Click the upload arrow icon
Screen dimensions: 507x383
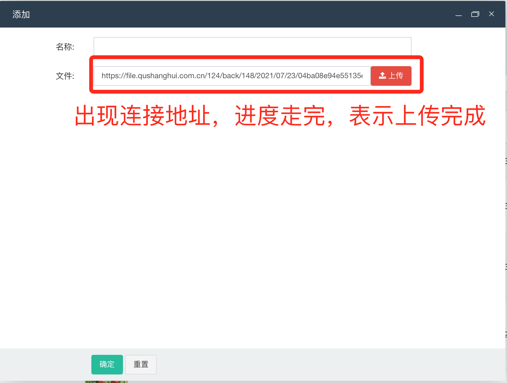[382, 76]
